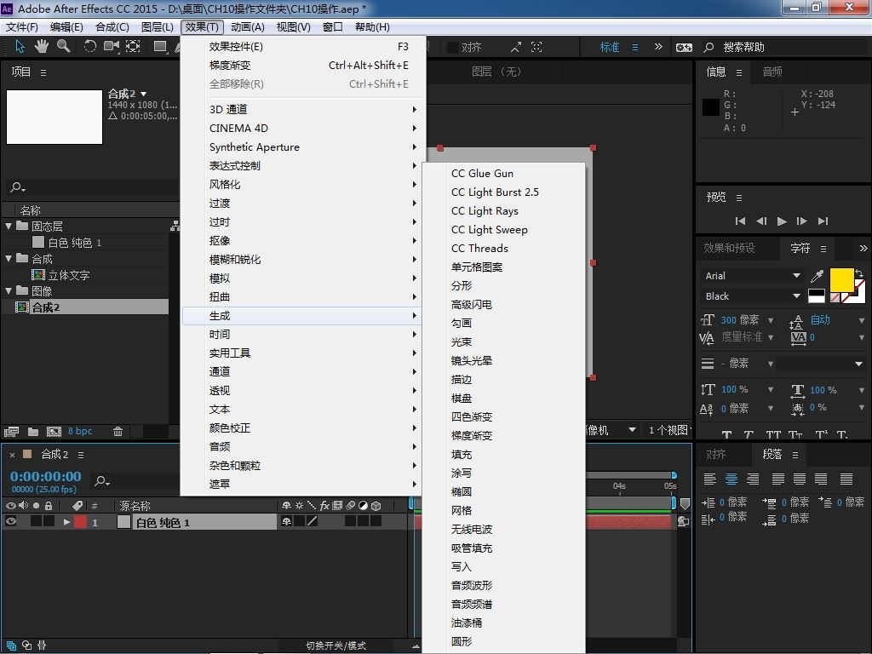This screenshot has height=654, width=872.
Task: Click the black and white reset swatch
Action: click(817, 296)
